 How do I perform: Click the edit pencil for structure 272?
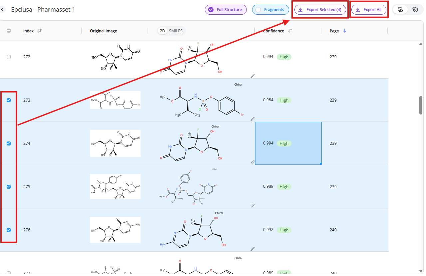click(x=252, y=76)
